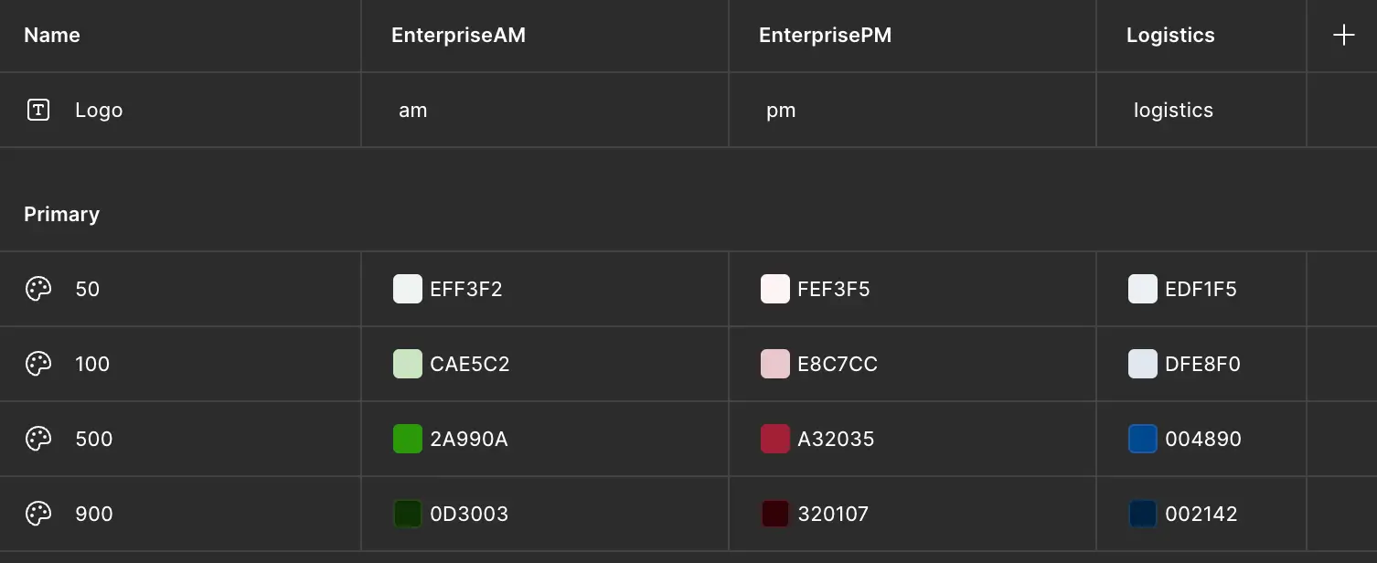Click the Name column header

[x=52, y=36]
